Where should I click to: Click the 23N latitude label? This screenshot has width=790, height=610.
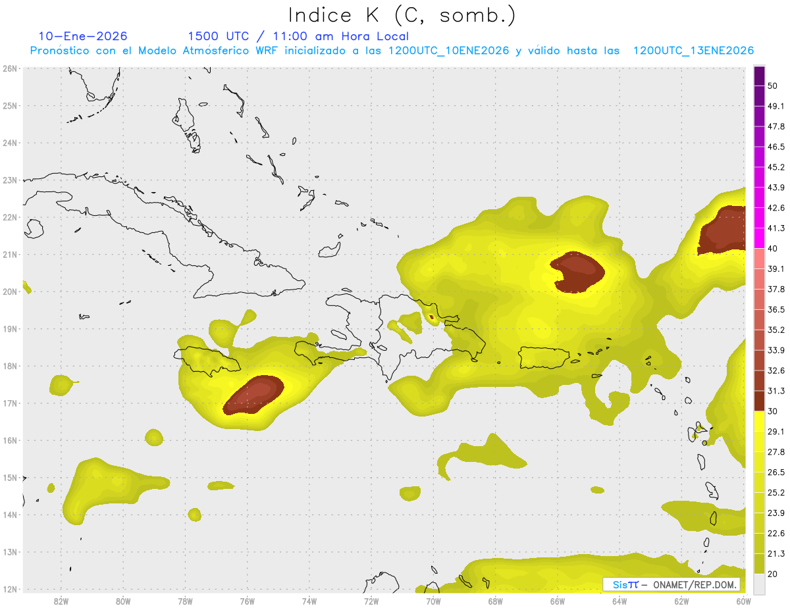pyautogui.click(x=11, y=180)
